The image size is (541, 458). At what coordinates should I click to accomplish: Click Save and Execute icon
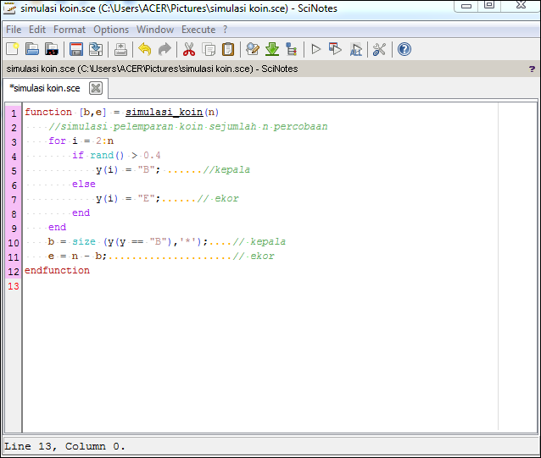coord(335,49)
